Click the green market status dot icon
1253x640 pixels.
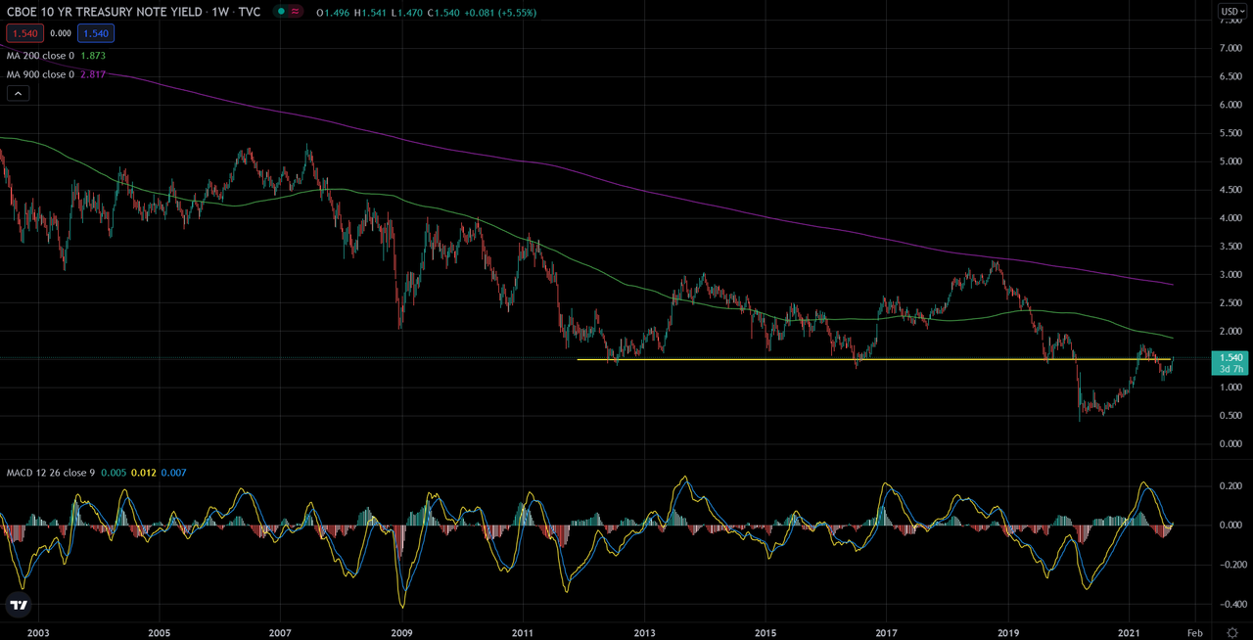281,12
